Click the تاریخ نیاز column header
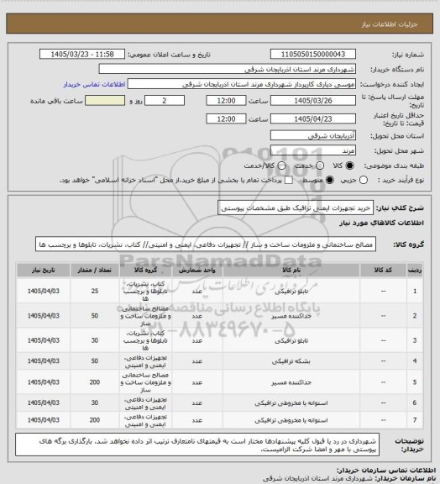The image size is (440, 484). tap(43, 270)
